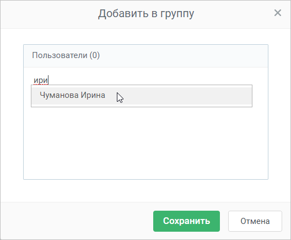Place the cursor in the typed text ири
291x240 pixels.
point(41,80)
